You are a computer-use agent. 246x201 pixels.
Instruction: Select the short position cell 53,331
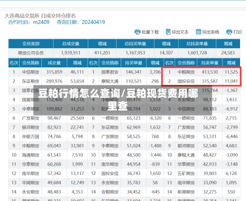tap(210, 137)
